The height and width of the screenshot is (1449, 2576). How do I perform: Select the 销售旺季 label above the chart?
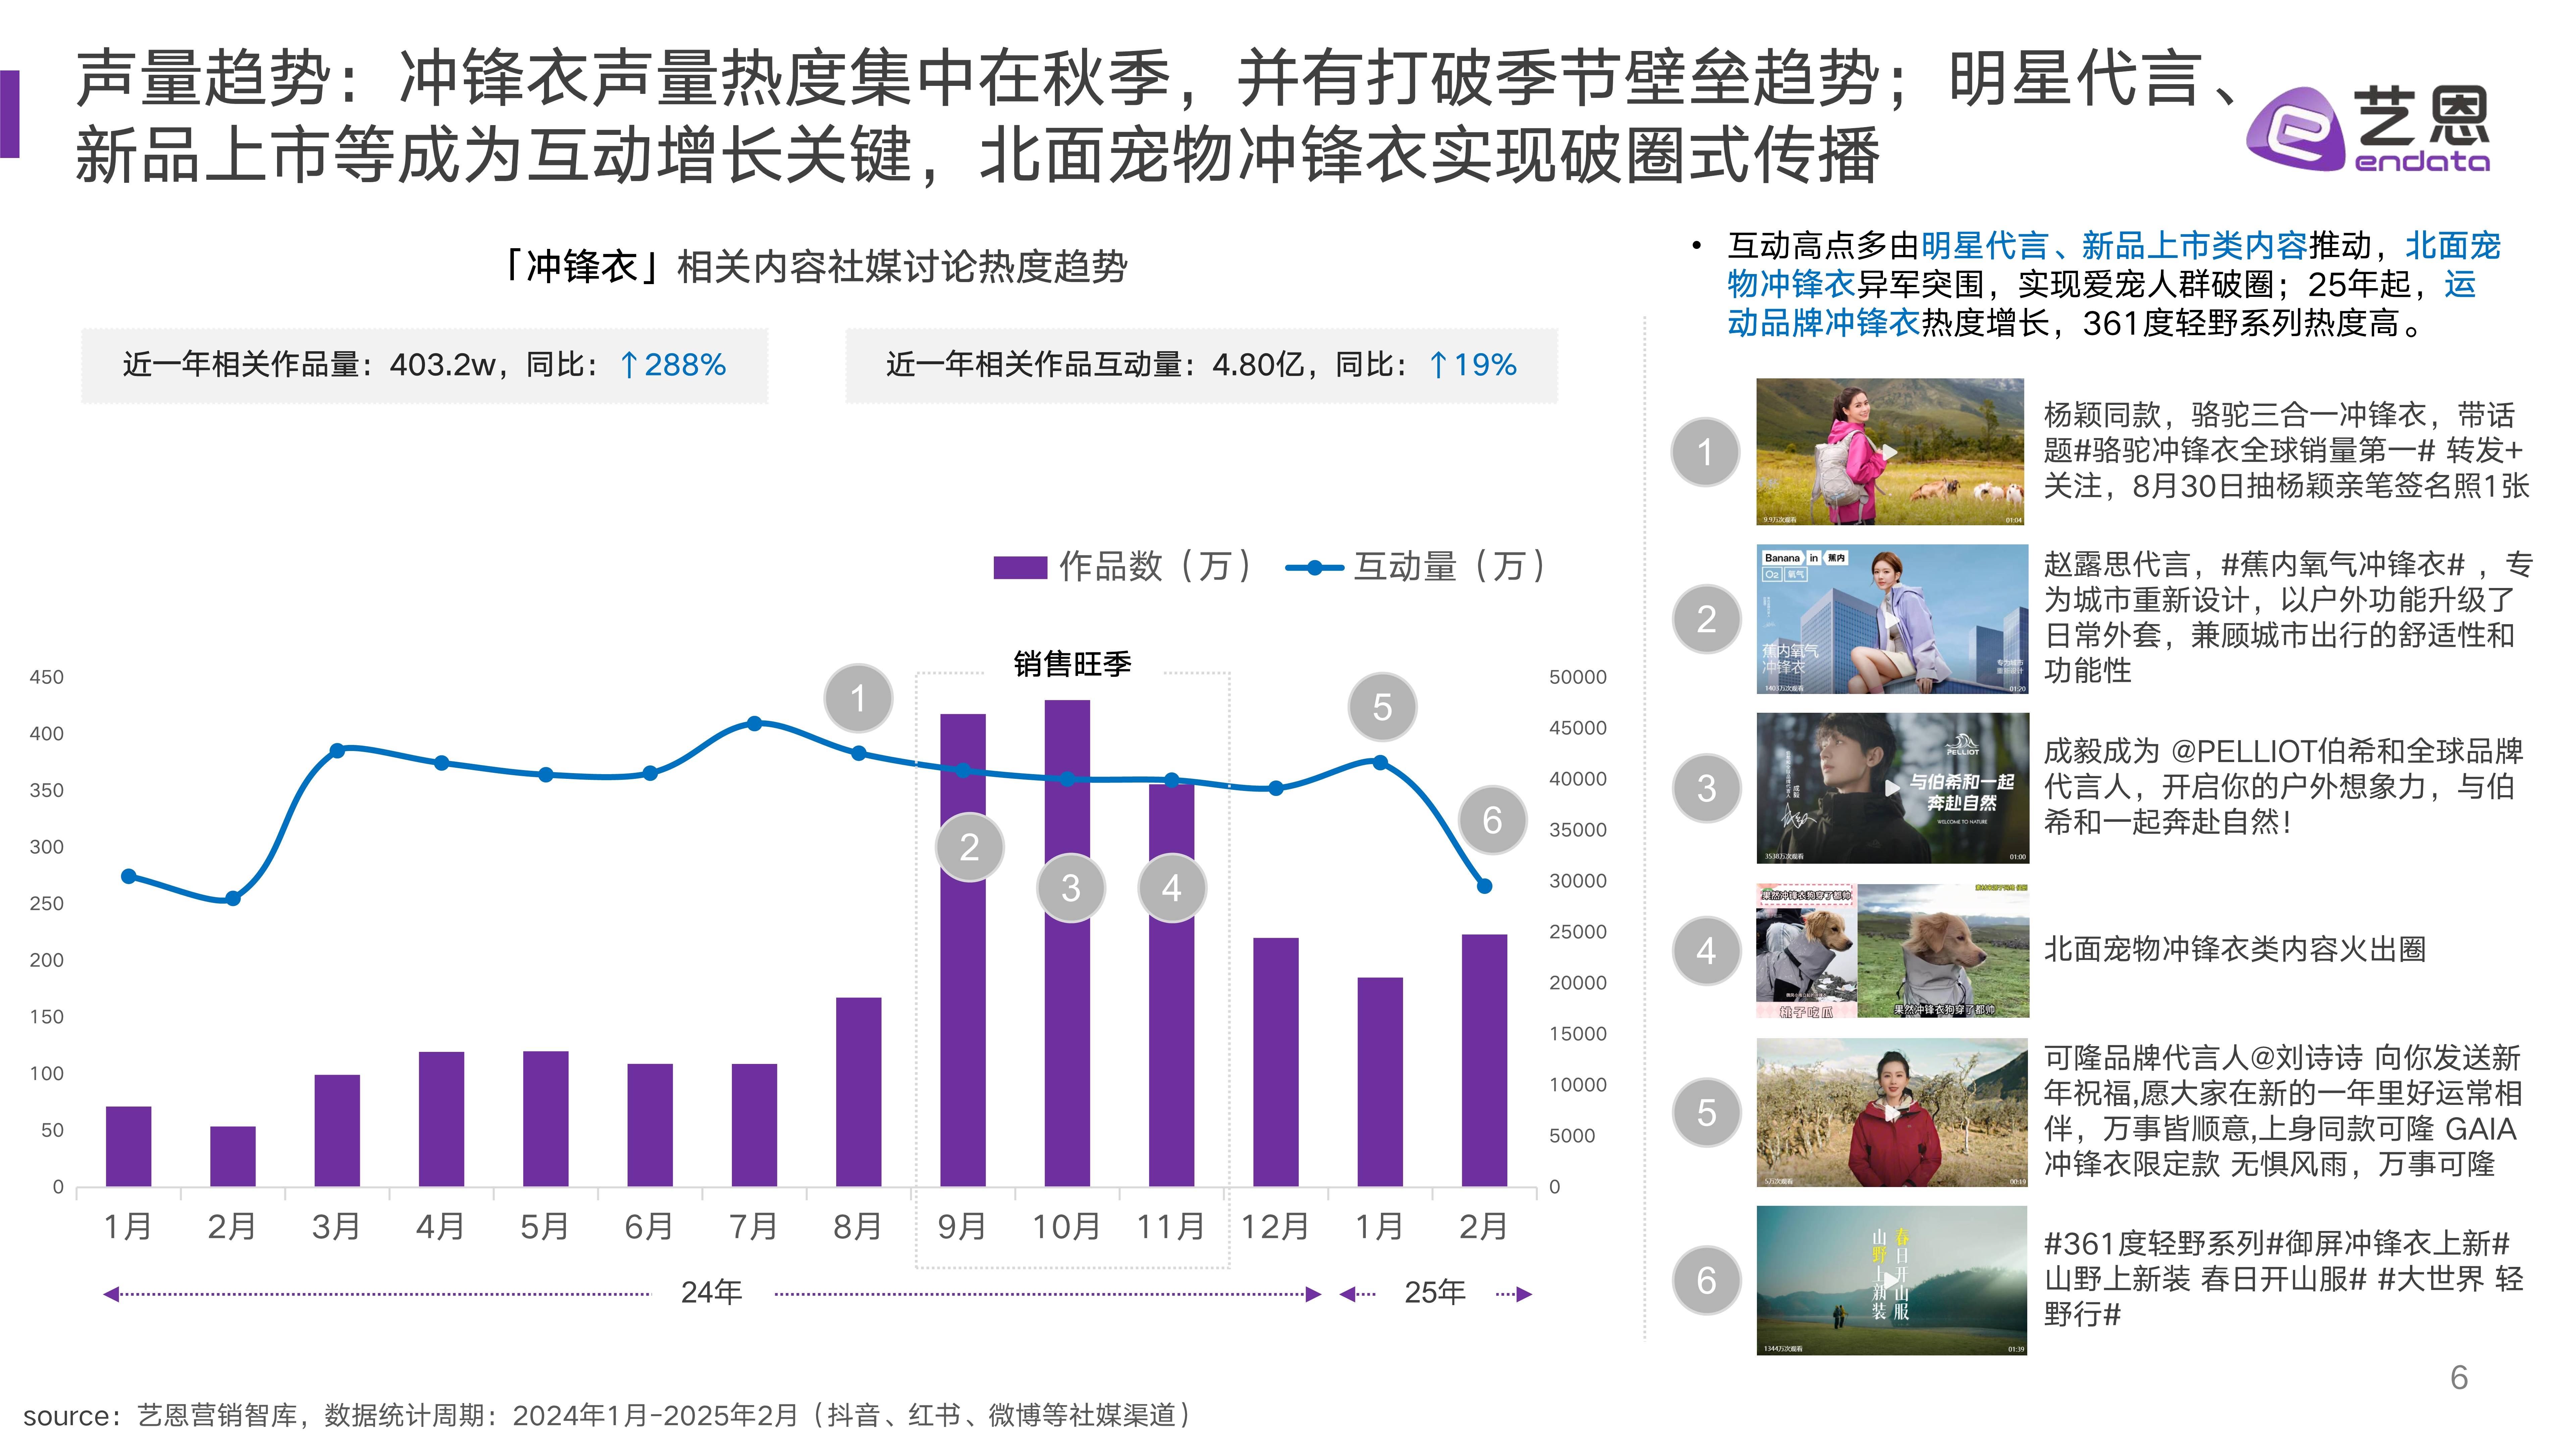[1072, 664]
